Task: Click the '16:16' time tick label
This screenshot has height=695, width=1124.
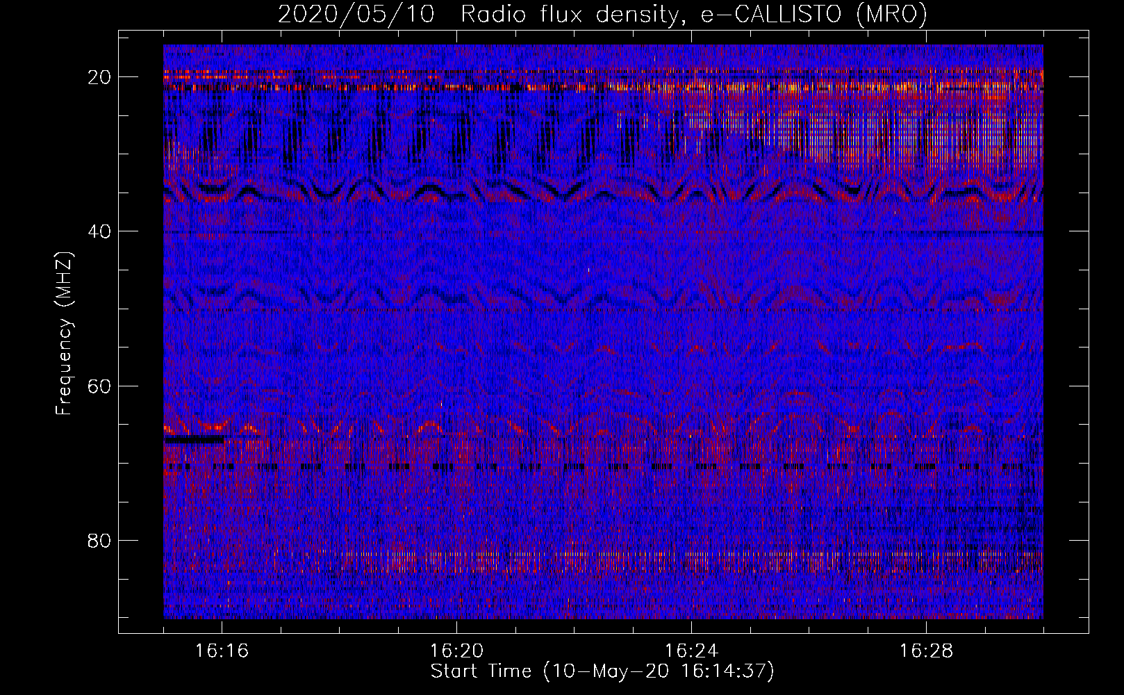Action: [x=222, y=651]
